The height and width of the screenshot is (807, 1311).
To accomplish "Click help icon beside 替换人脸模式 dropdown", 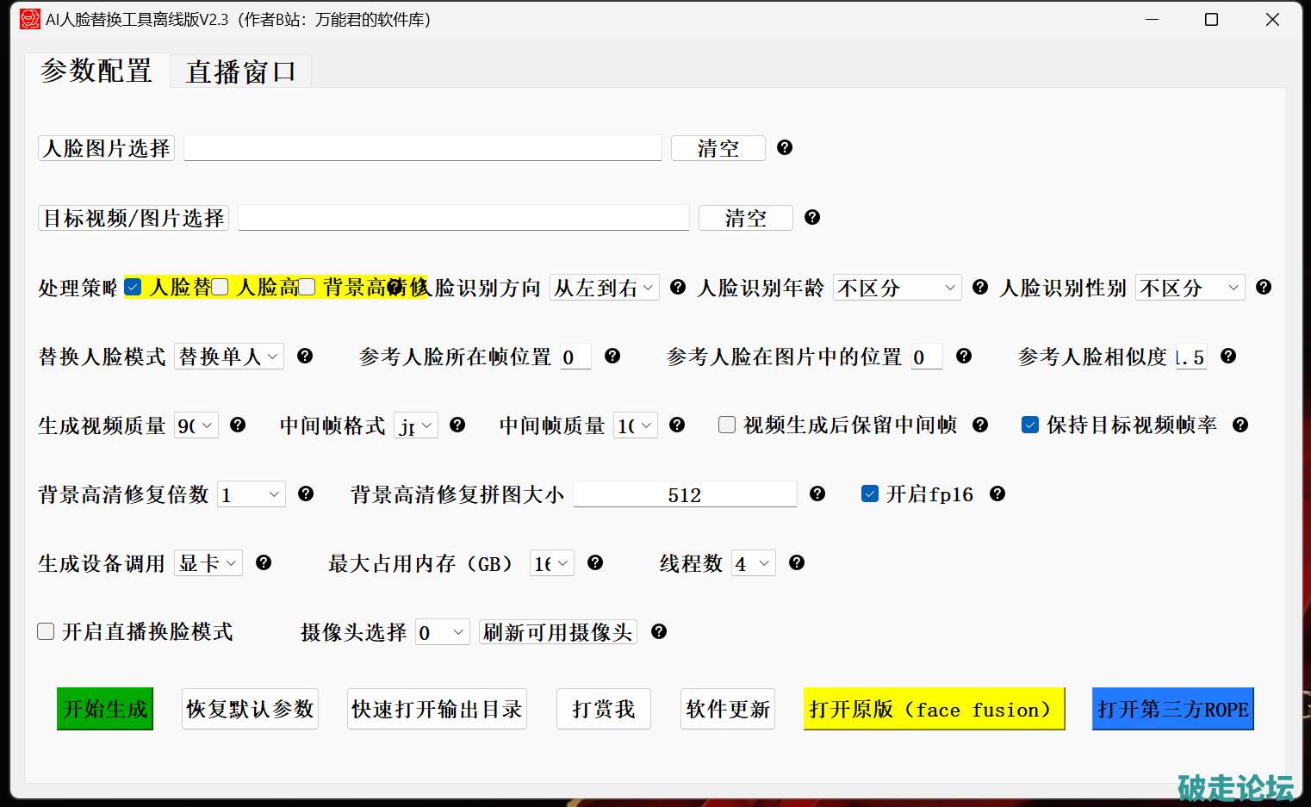I will point(305,357).
